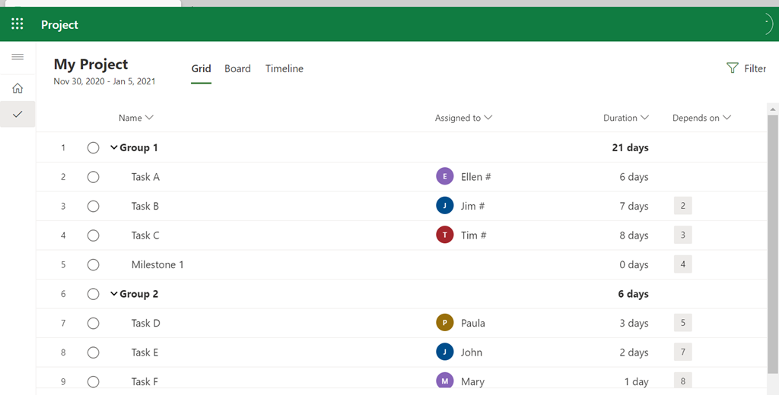Click Ellen's purple avatar icon
This screenshot has width=779, height=395.
[x=445, y=177]
